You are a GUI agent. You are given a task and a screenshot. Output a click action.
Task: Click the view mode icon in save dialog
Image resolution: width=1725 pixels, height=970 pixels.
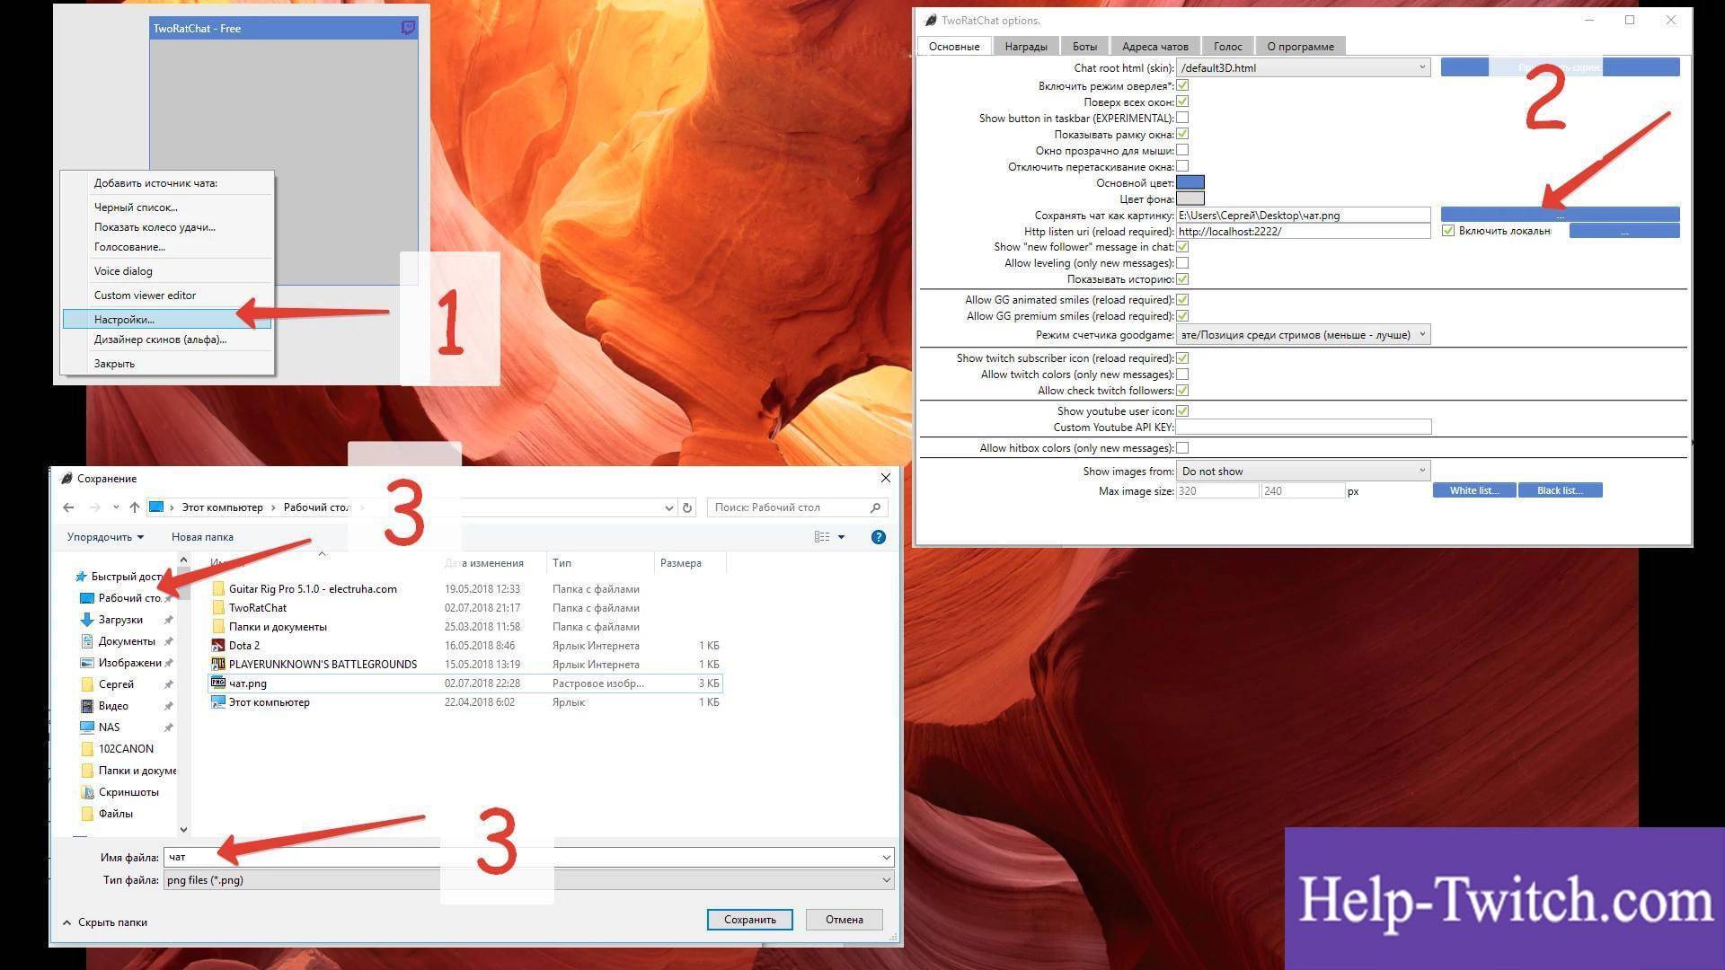click(822, 537)
